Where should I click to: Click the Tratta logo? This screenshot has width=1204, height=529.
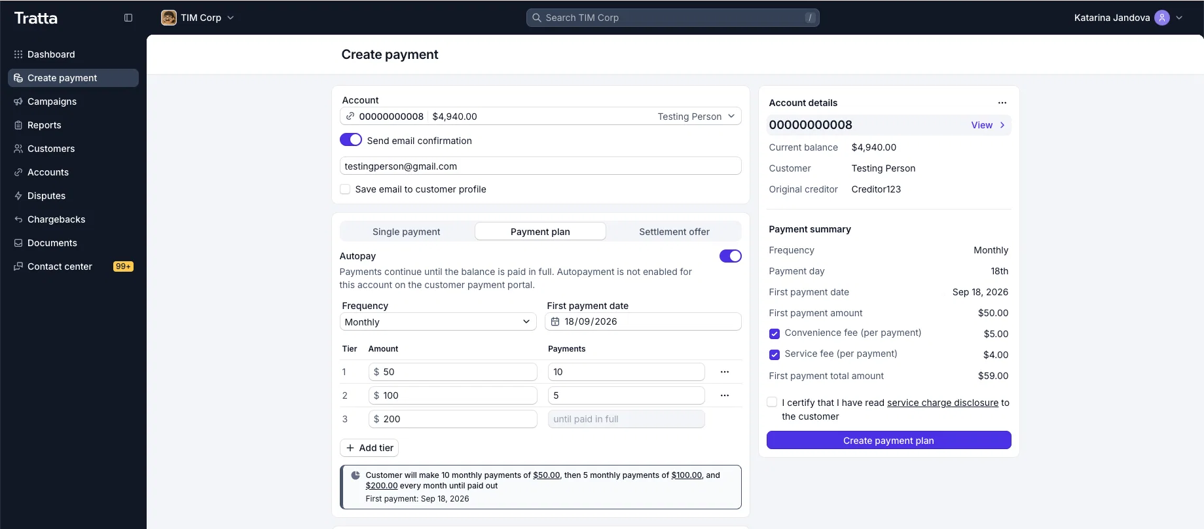36,18
